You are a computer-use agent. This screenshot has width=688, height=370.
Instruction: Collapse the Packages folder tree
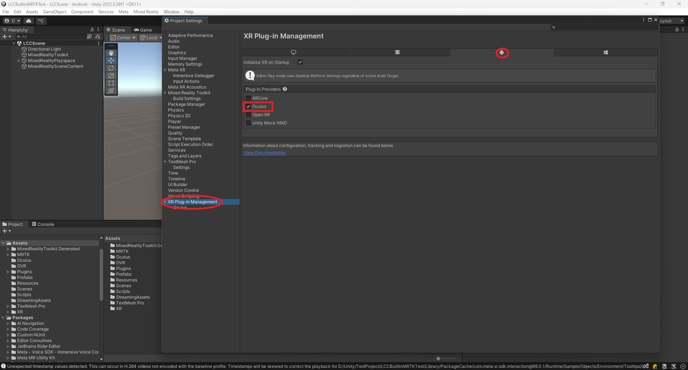coord(3,318)
